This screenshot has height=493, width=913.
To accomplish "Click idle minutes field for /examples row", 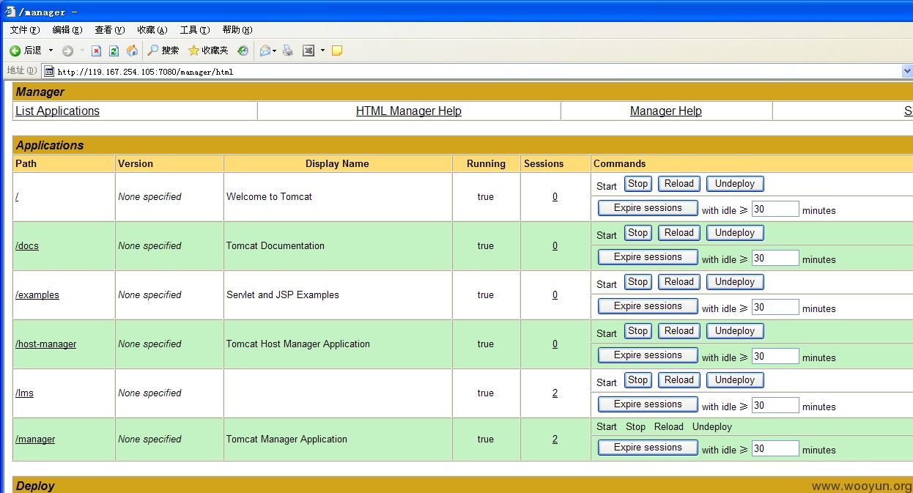I will click(775, 307).
